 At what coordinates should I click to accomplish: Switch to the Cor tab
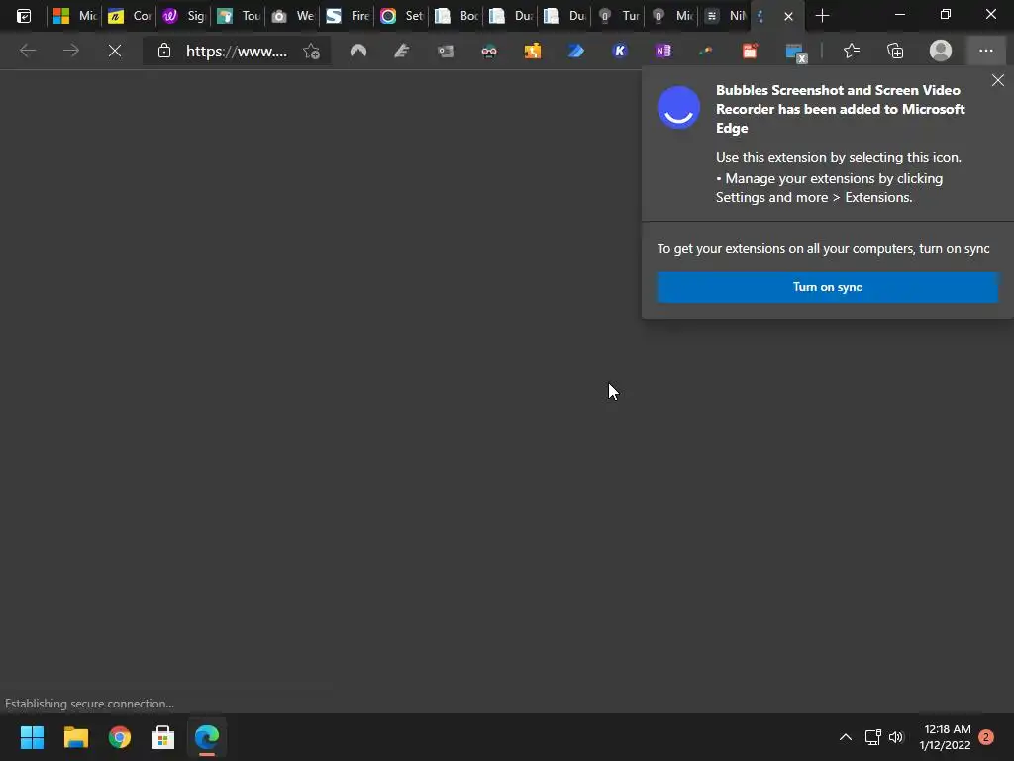point(128,16)
